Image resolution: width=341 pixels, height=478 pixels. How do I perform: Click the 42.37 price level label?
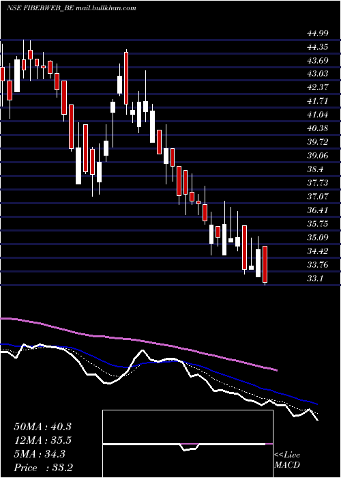coord(318,87)
